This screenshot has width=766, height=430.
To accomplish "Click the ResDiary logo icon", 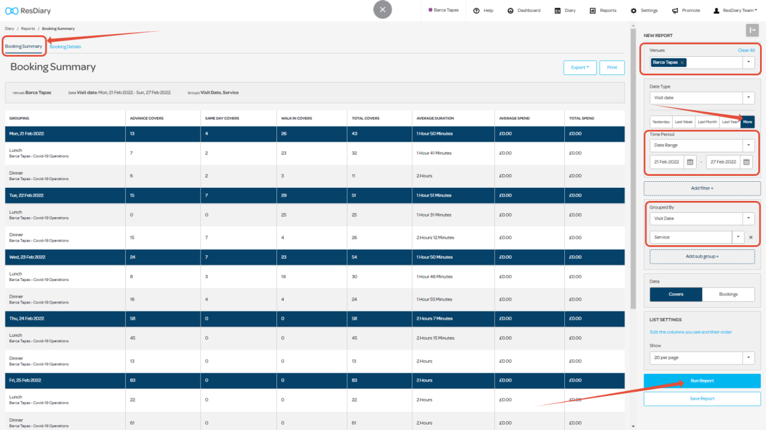I will 11,11.
